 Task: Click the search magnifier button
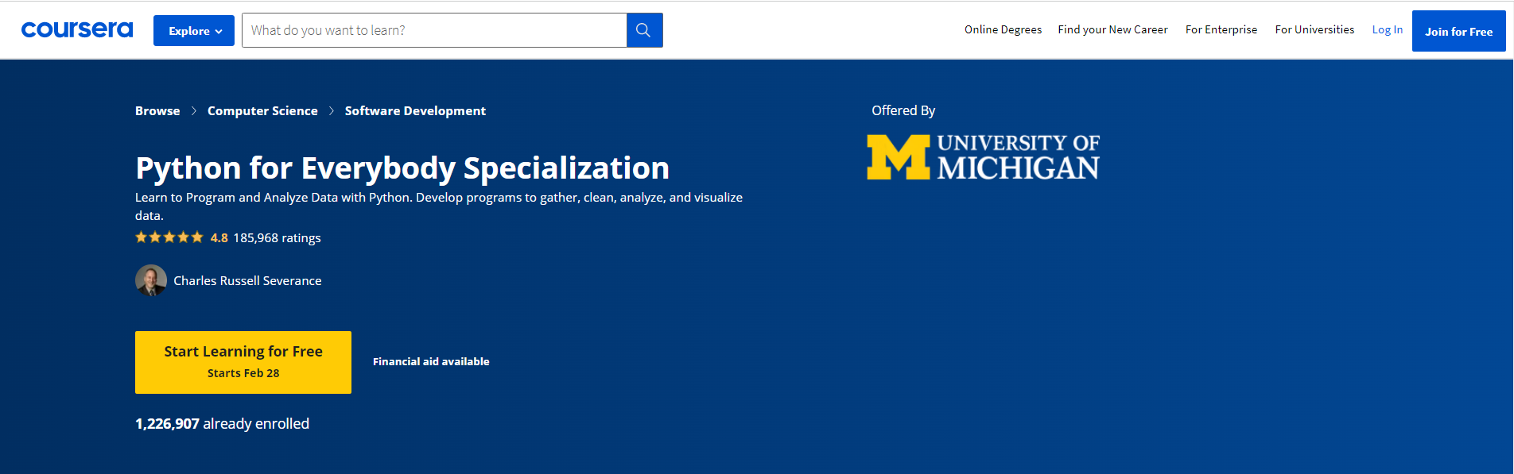[644, 30]
